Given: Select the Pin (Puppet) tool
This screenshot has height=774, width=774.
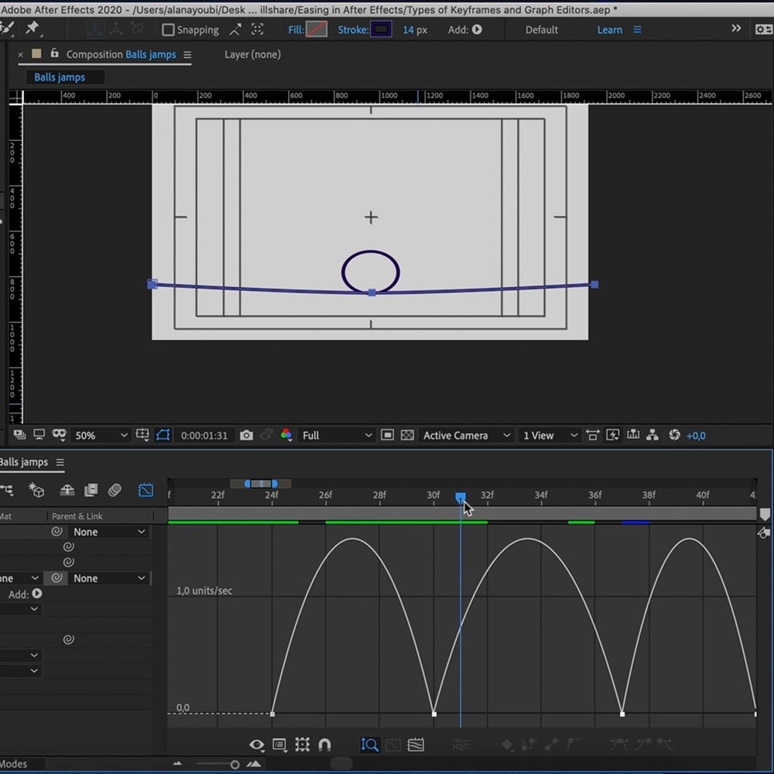Looking at the screenshot, I should 32,29.
